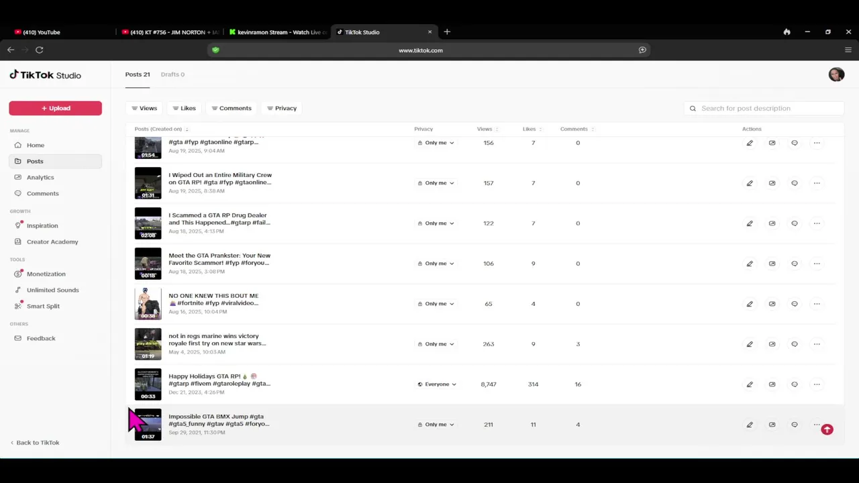The image size is (859, 483).
Task: Sort by the Views column header
Action: [x=488, y=129]
